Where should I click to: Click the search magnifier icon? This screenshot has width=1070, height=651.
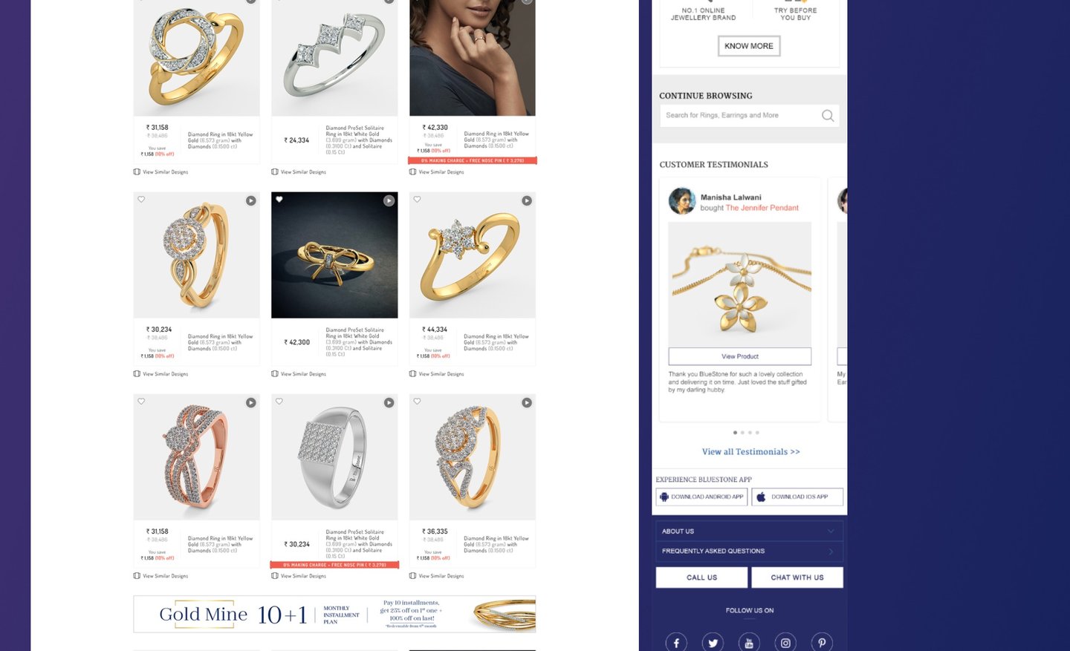pyautogui.click(x=828, y=115)
